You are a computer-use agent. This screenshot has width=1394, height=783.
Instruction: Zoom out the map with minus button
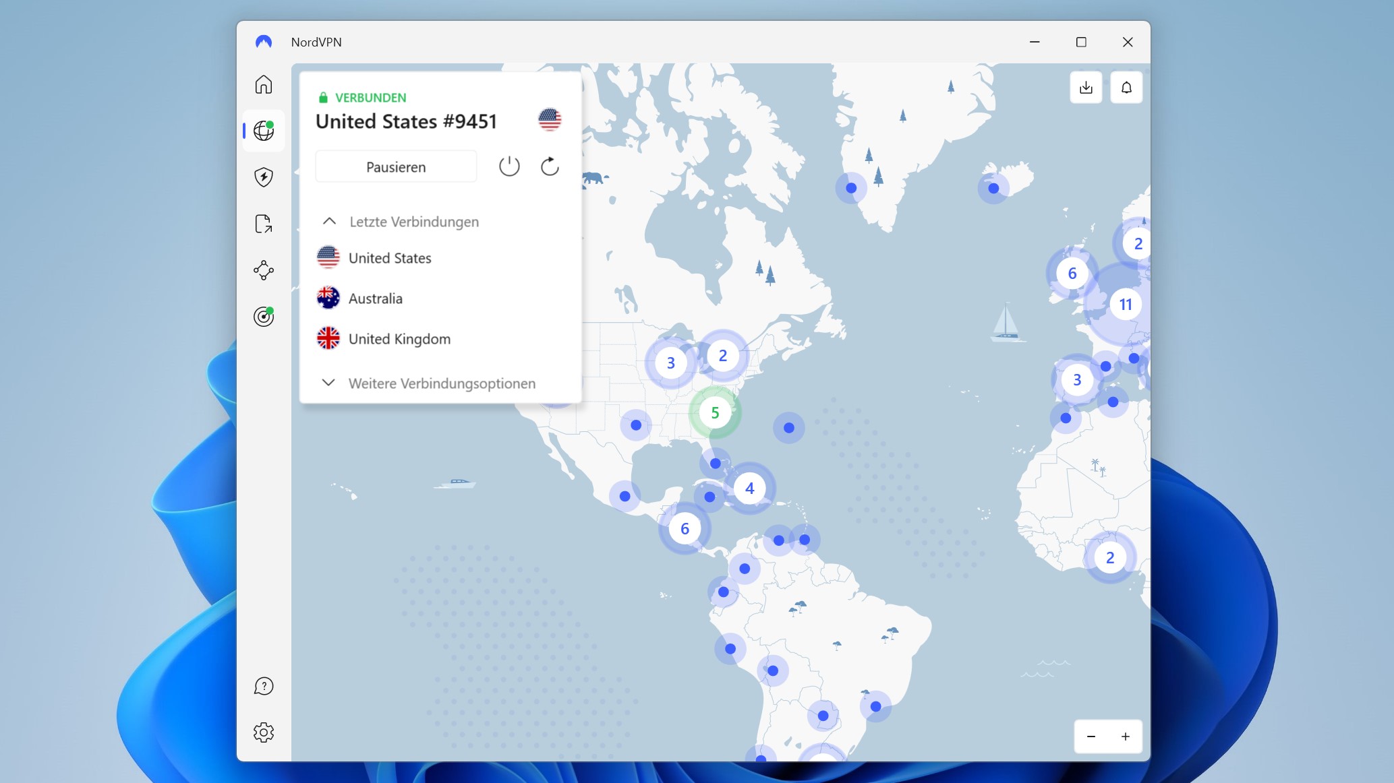1091,737
